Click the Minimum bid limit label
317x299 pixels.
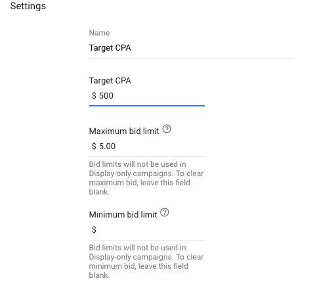(123, 215)
